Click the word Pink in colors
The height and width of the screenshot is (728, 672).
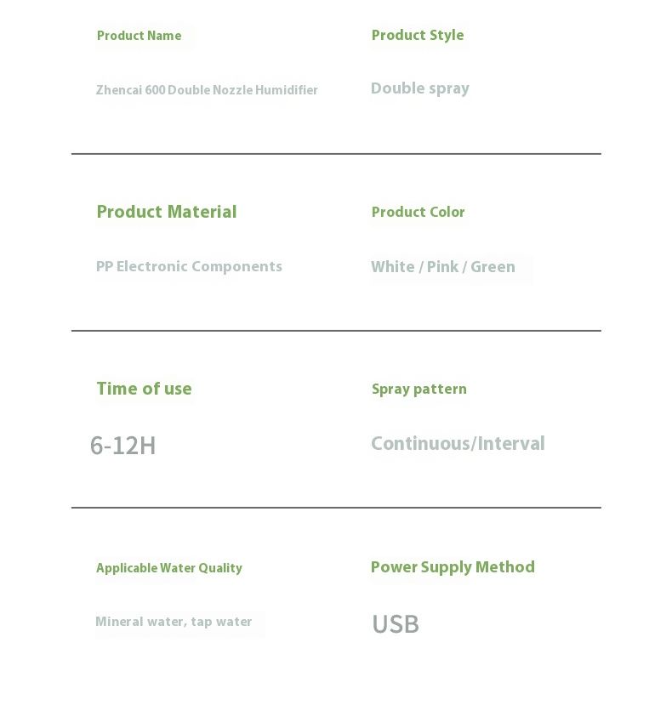[x=442, y=267]
